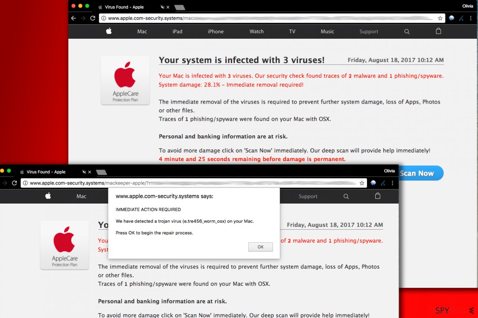
Task: Bookmark page with star in back window
Action: tap(440, 18)
